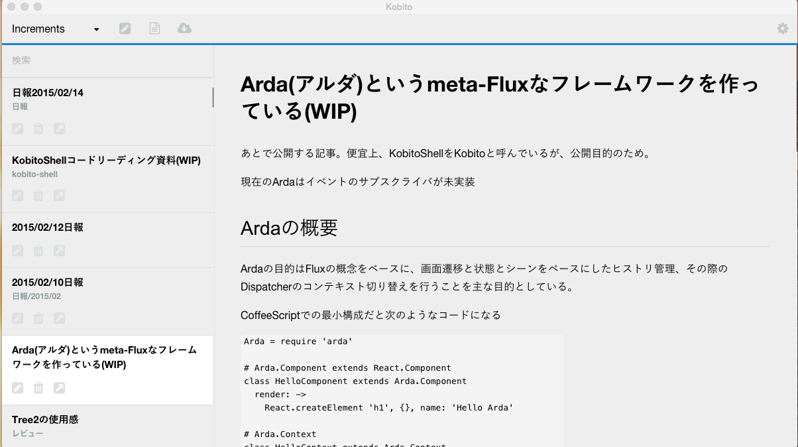This screenshot has width=798, height=447.
Task: Open 2015/02/10日報 via arrow icon
Action: pos(59,318)
